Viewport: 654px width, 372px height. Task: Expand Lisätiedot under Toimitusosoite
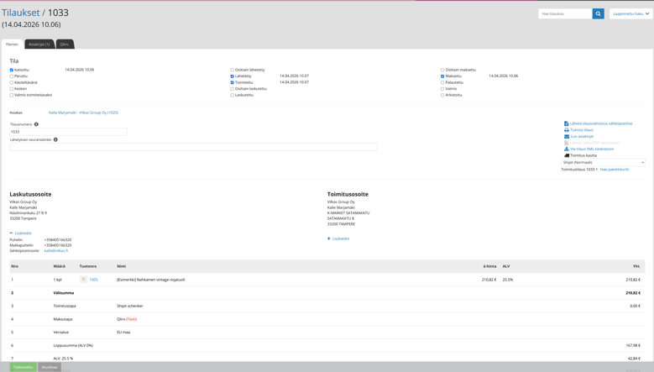click(338, 238)
